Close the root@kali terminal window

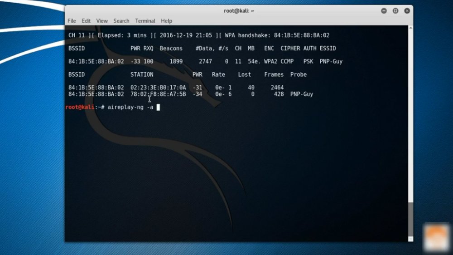point(407,11)
